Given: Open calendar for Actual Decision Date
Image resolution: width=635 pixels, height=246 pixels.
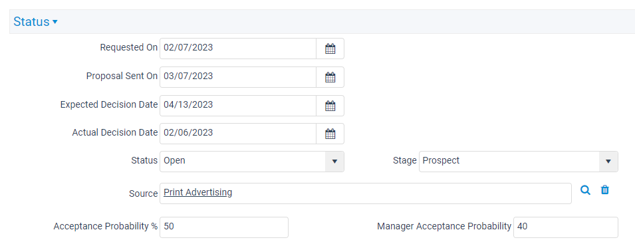Looking at the screenshot, I should [x=330, y=134].
